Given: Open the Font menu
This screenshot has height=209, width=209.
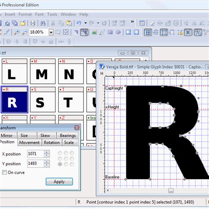Looking at the screenshot, I should [39, 15].
